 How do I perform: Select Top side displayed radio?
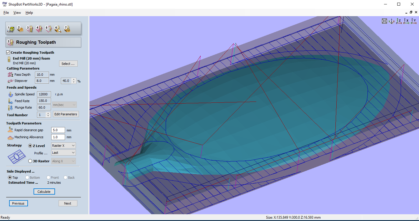click(10, 178)
